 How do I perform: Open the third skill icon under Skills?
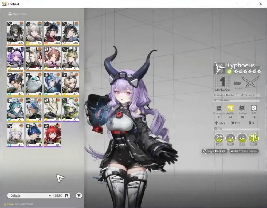242,138
